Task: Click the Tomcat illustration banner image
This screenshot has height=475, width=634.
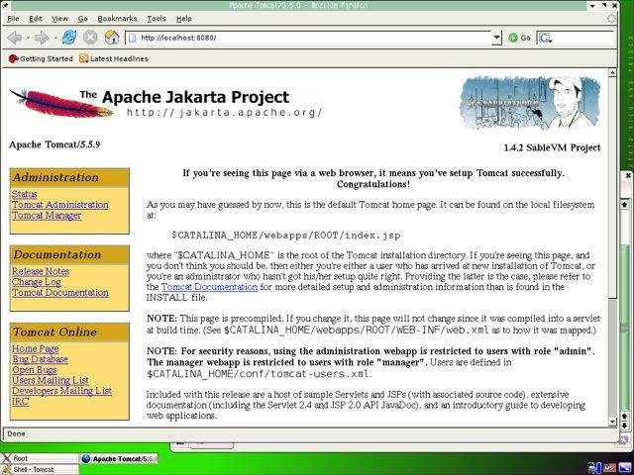Action: 530,103
